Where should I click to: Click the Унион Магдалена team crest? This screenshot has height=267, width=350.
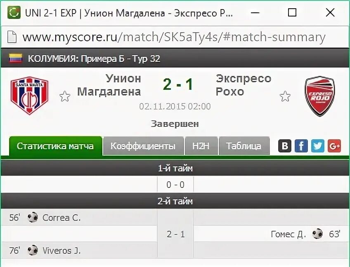(29, 96)
